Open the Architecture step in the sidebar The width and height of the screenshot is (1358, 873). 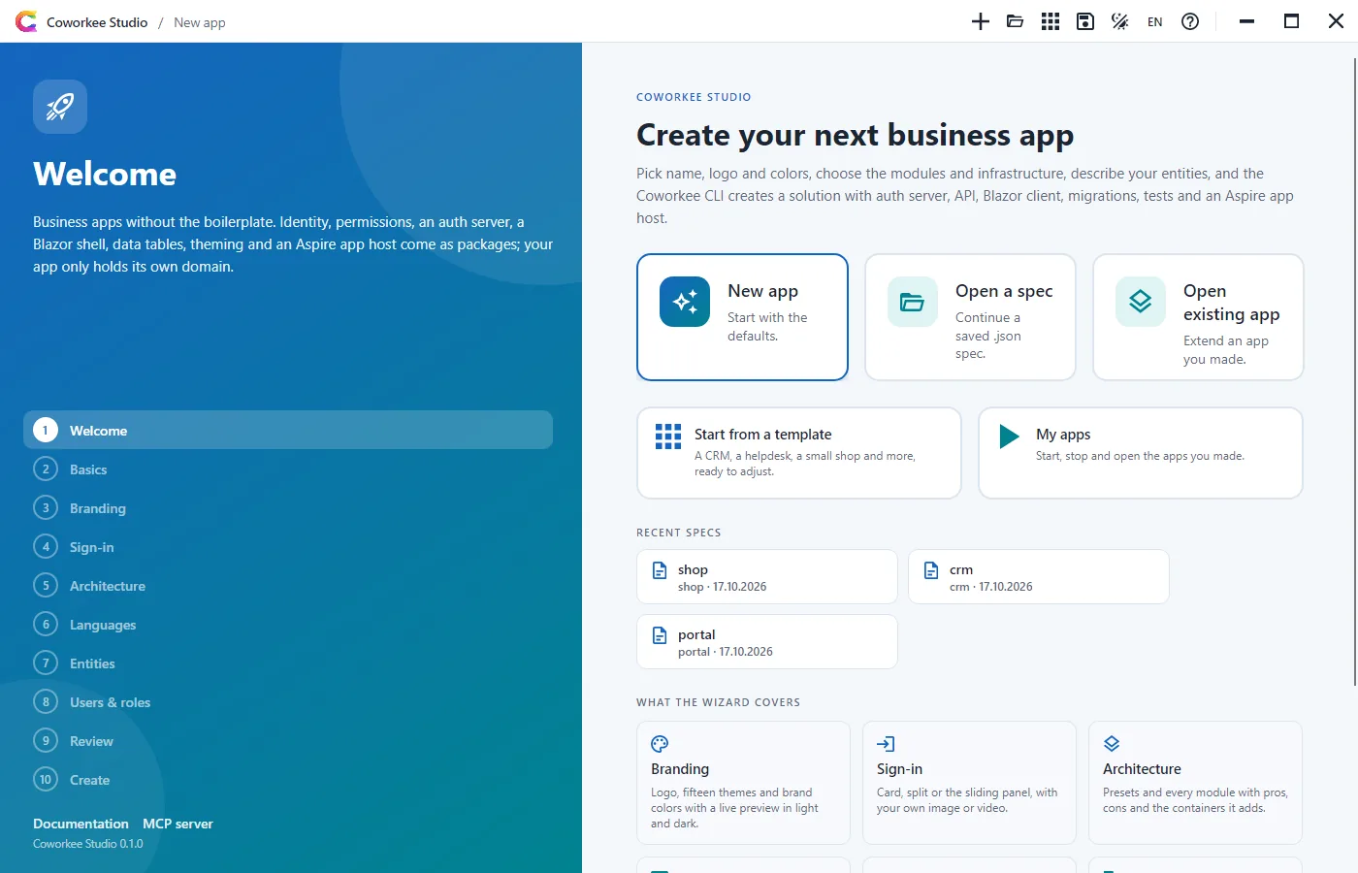288,586
